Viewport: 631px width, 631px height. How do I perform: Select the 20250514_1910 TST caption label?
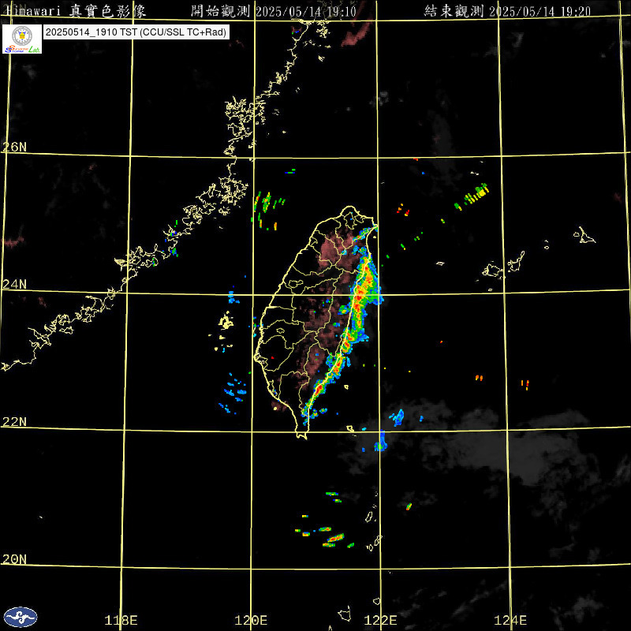pos(136,32)
